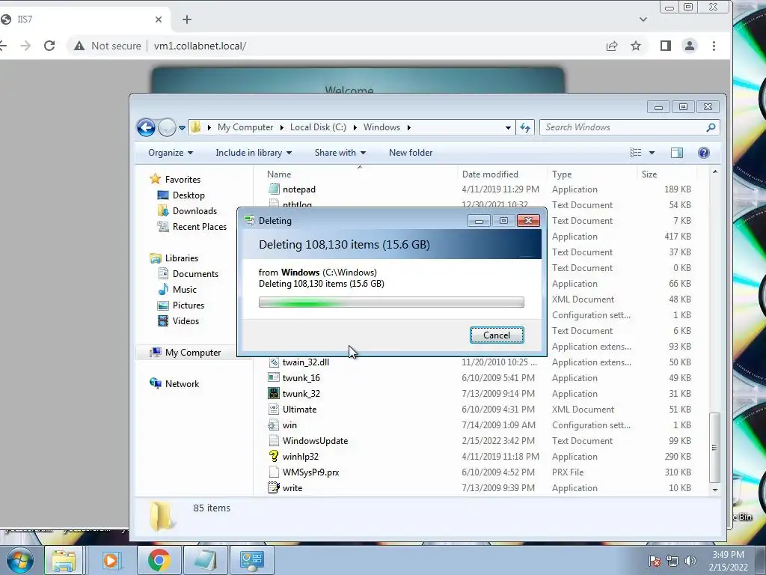Click Chrome icon in taskbar

[x=159, y=560]
